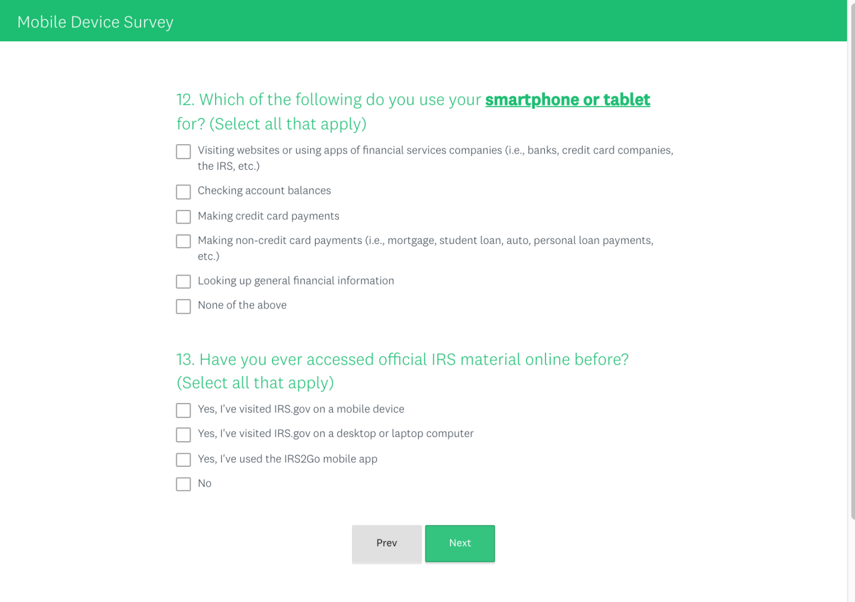Click the 'Mobile Device Survey' header title
Image resolution: width=855 pixels, height=602 pixels.
(96, 22)
